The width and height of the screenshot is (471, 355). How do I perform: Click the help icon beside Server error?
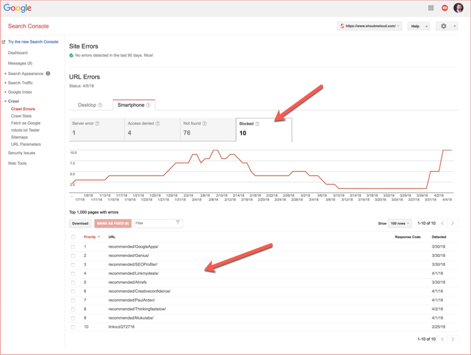tap(98, 123)
